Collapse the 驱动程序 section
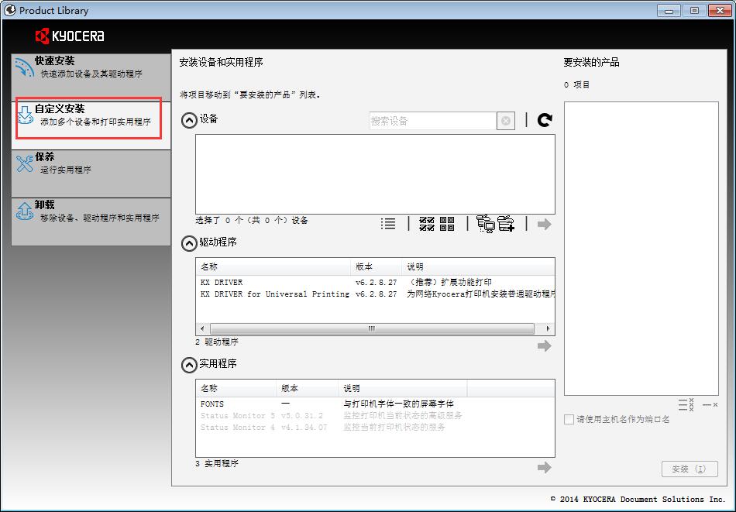 (x=188, y=243)
